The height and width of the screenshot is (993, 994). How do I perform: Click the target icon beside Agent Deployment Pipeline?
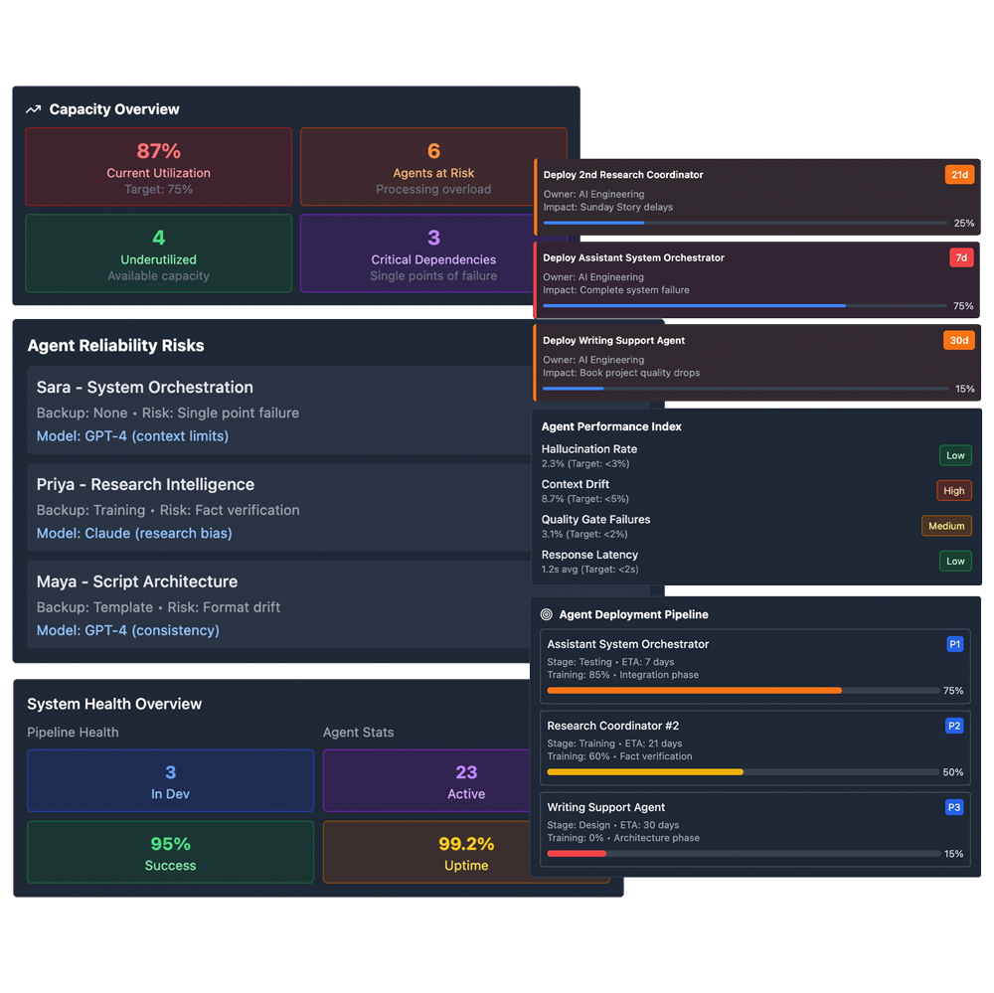[546, 614]
